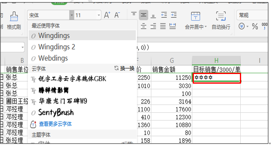Increase font size with A+ icon
The height and width of the screenshot is (146, 271).
[x=107, y=15]
